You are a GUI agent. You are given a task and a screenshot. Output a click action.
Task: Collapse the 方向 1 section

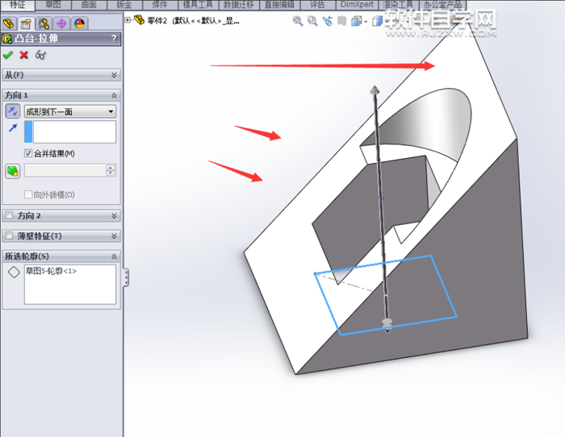click(114, 95)
